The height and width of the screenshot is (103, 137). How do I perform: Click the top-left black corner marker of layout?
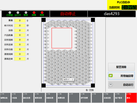pos(44,20)
